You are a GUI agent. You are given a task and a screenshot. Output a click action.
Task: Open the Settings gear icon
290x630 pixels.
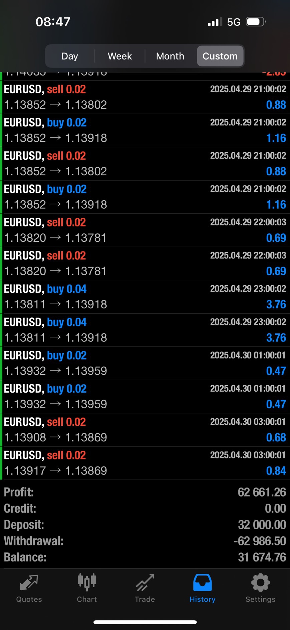[x=260, y=583]
